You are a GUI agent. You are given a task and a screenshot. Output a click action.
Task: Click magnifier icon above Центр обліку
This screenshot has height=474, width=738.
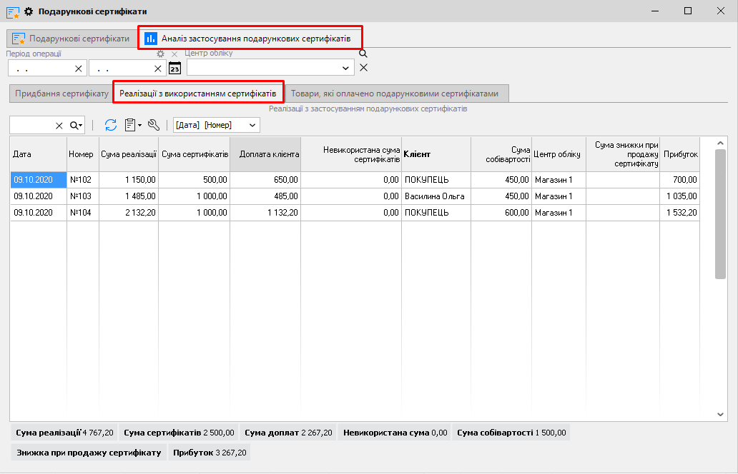363,54
